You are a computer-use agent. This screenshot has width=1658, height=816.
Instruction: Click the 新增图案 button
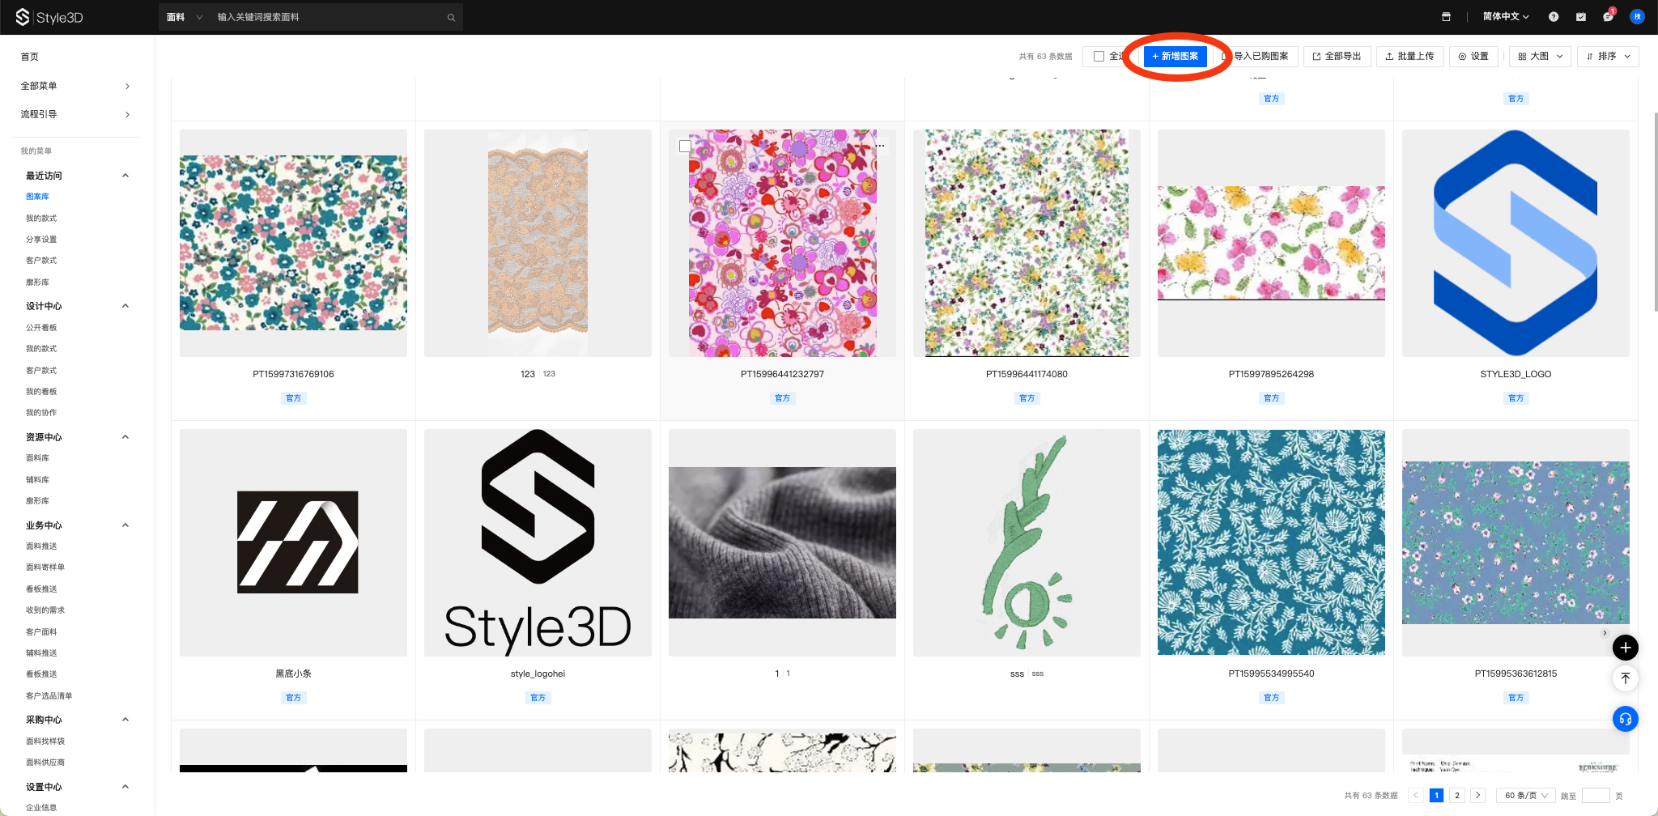click(1175, 56)
